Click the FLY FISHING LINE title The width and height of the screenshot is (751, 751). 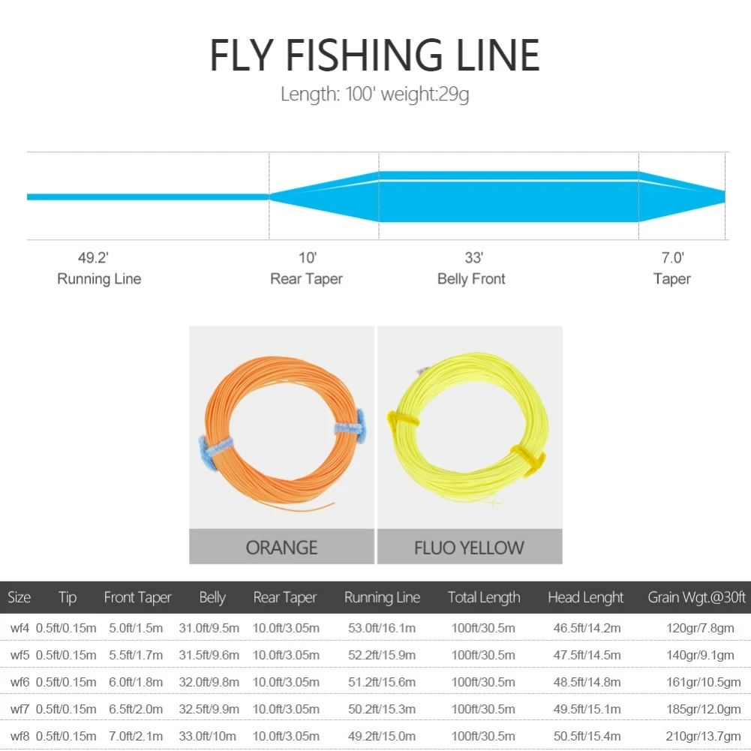tap(374, 55)
